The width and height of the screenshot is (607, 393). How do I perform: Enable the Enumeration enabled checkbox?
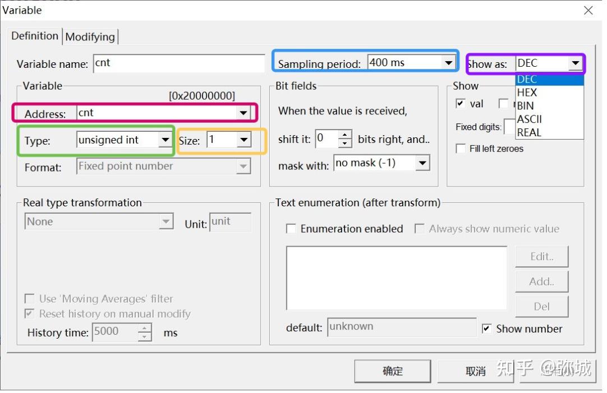click(x=291, y=229)
